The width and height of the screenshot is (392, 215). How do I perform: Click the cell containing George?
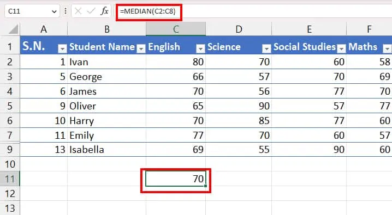[x=107, y=77]
